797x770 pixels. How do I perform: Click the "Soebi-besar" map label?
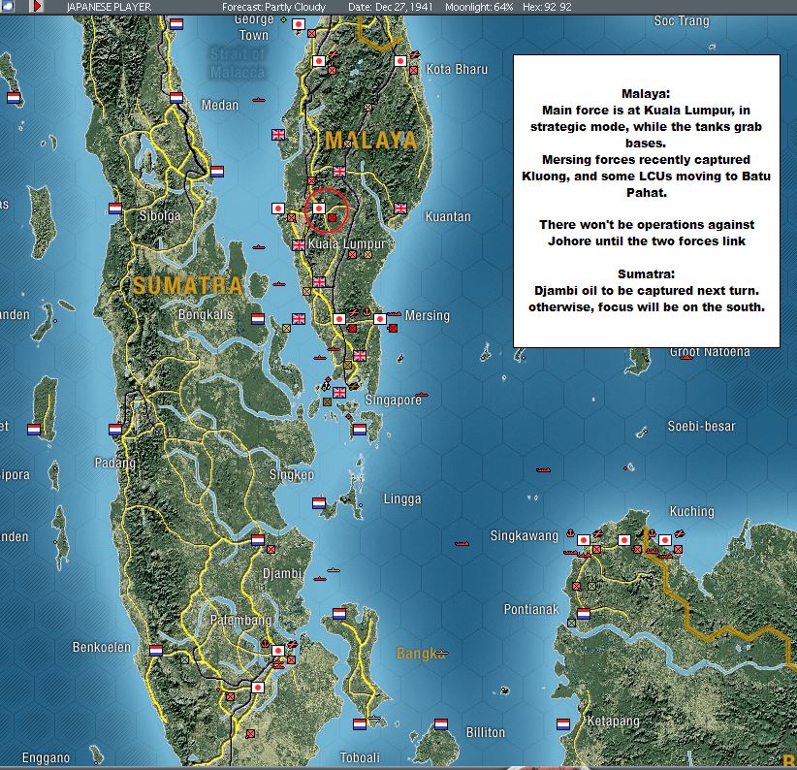pos(701,427)
